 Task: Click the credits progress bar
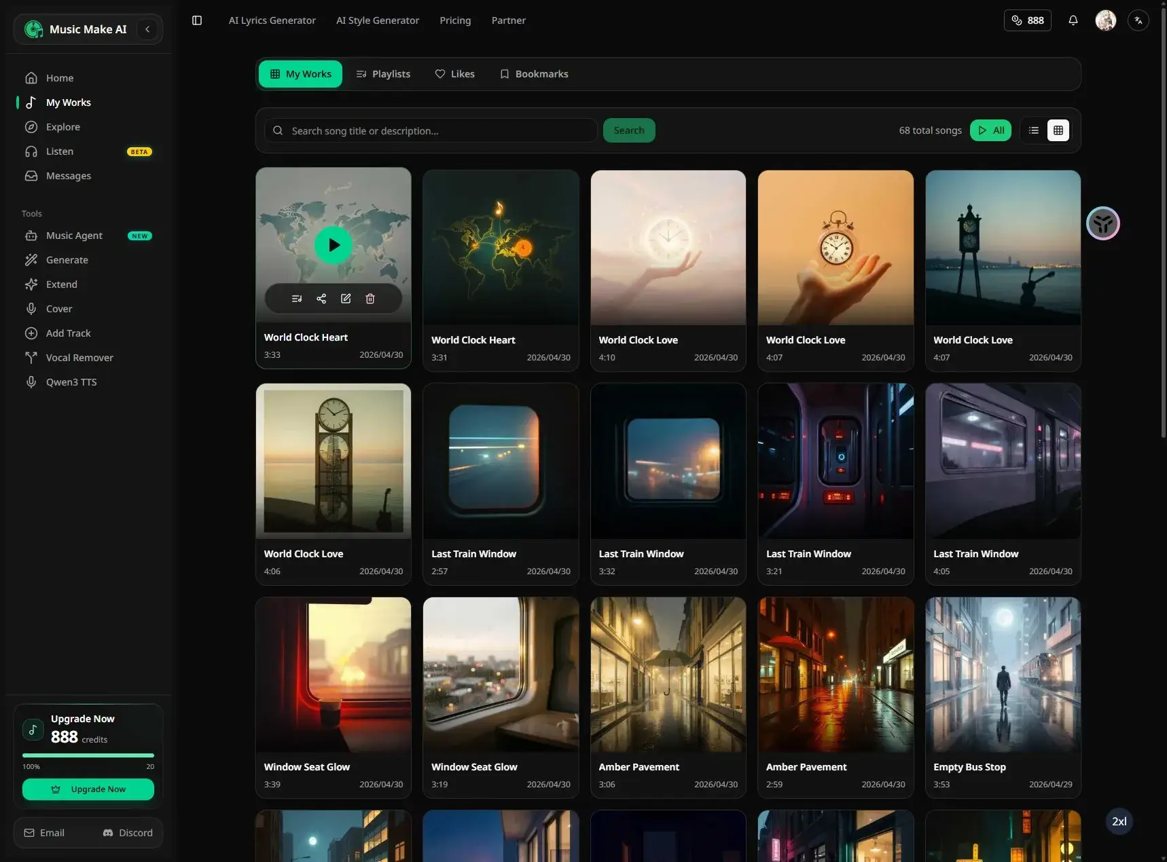(x=88, y=755)
